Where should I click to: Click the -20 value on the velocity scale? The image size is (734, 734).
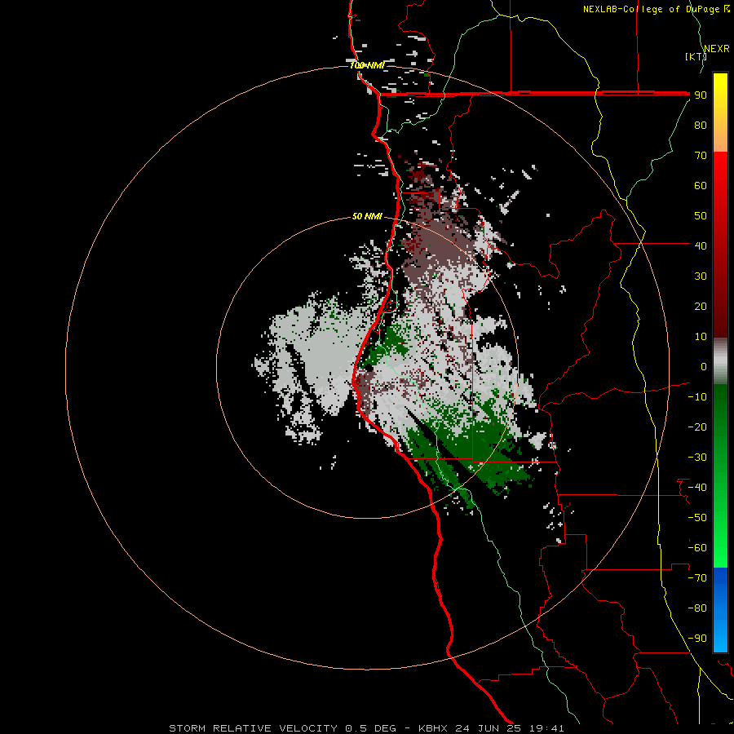697,427
